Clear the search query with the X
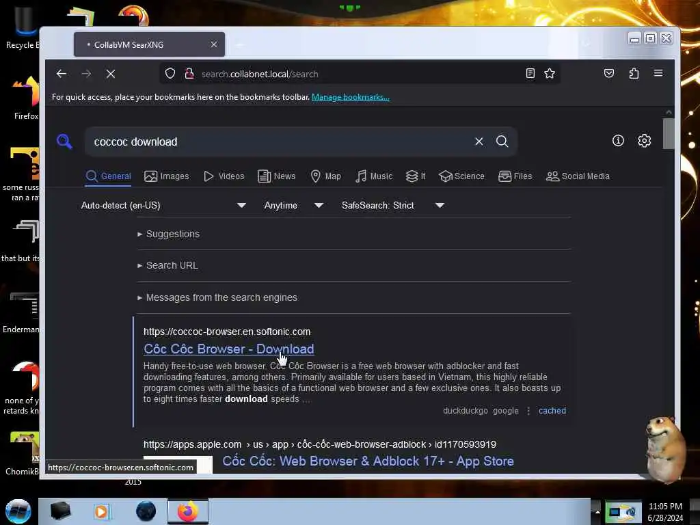 [x=479, y=142]
